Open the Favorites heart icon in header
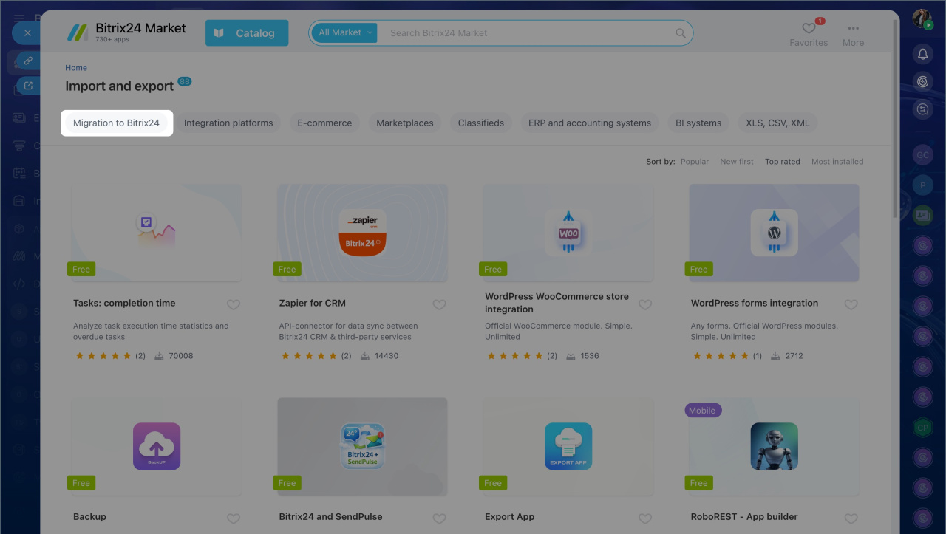Image resolution: width=946 pixels, height=534 pixels. coord(809,29)
